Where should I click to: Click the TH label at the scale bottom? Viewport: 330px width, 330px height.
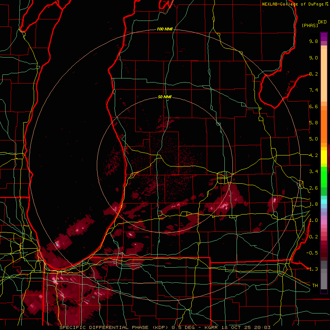click(x=315, y=286)
